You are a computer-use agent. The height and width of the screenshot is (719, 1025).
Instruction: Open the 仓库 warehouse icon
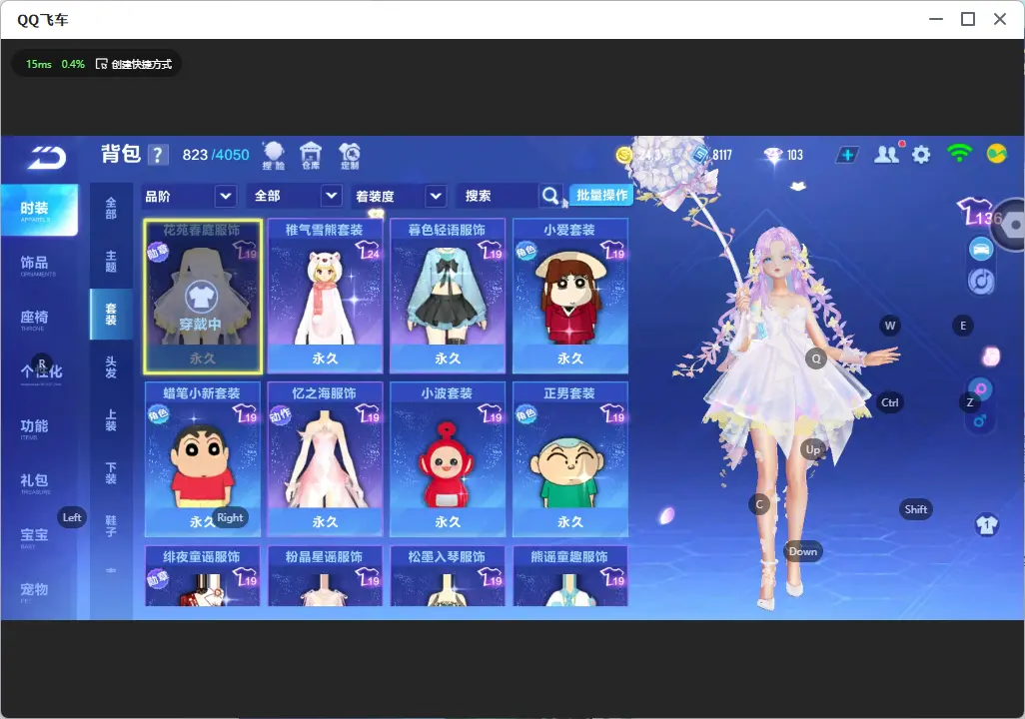[x=311, y=156]
